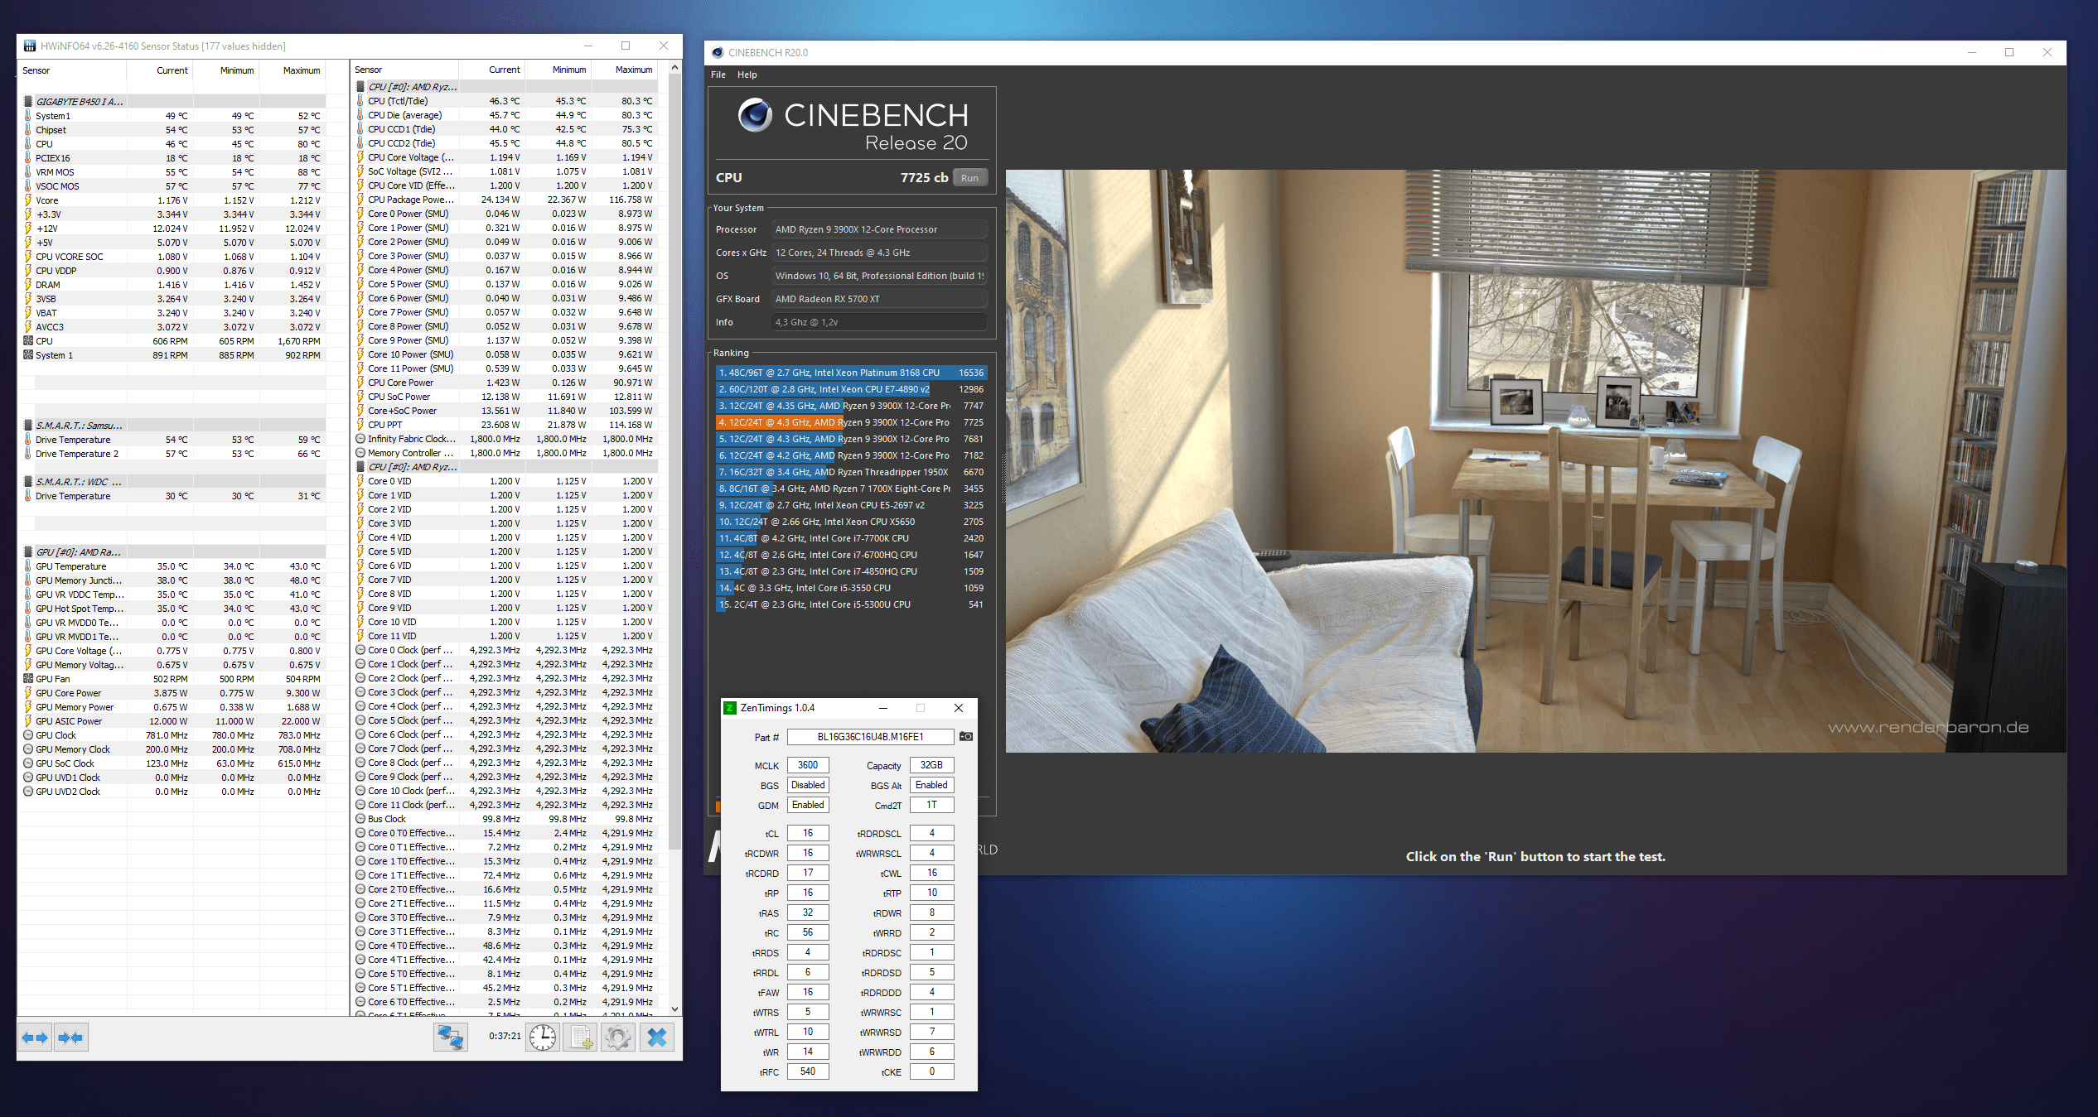Click the Processor field in Cinebench
The image size is (2098, 1117).
click(879, 229)
